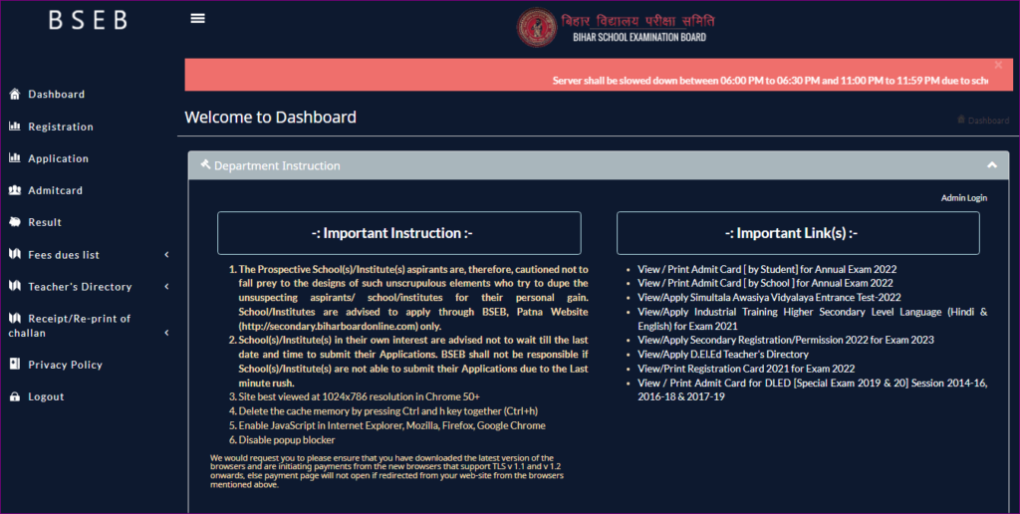Viewport: 1020px width, 514px height.
Task: Click the TLS browser version notice paragraph
Action: (387, 471)
